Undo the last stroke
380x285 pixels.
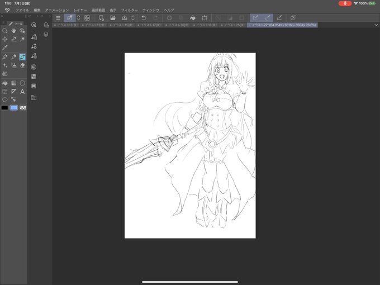(x=144, y=18)
